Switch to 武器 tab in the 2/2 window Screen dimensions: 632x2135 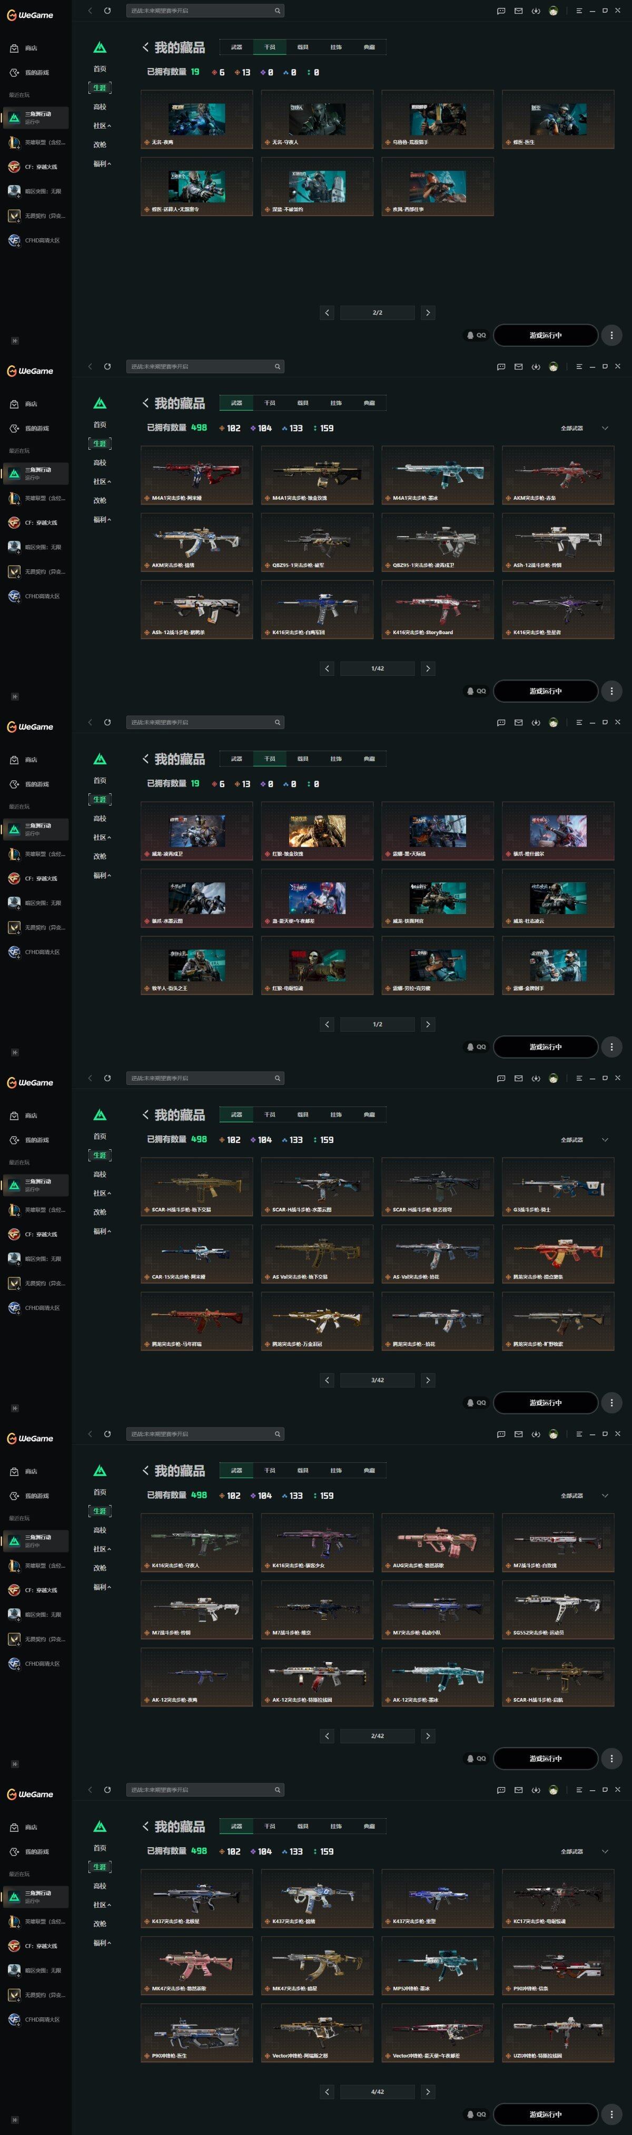point(236,47)
